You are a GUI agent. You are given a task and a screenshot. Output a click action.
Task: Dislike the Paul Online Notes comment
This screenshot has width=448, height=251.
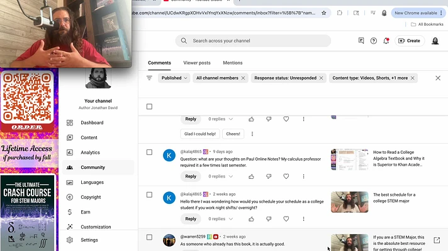[269, 176]
